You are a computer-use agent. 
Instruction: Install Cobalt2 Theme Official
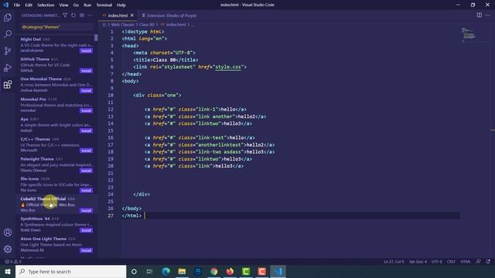coord(86,210)
